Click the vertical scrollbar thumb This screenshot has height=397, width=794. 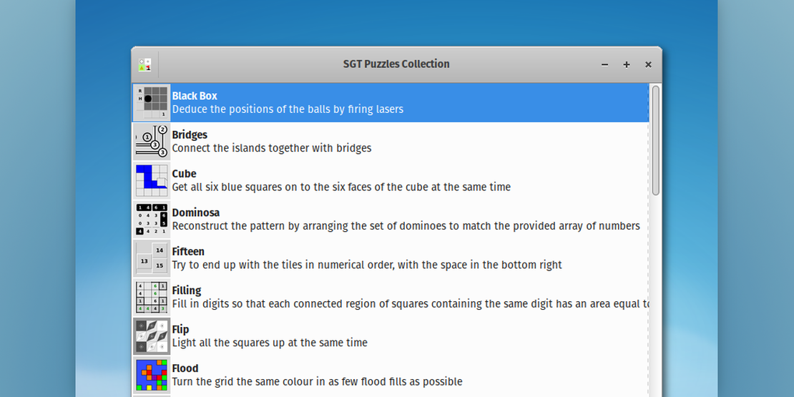[656, 139]
